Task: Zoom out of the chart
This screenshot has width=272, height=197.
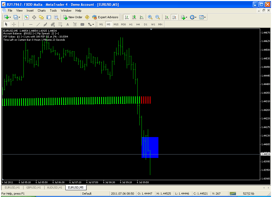Action: pyautogui.click(x=158, y=17)
